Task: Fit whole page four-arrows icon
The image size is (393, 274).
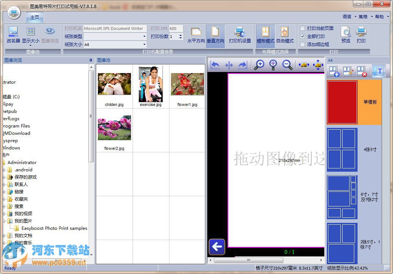Action: coord(318,65)
